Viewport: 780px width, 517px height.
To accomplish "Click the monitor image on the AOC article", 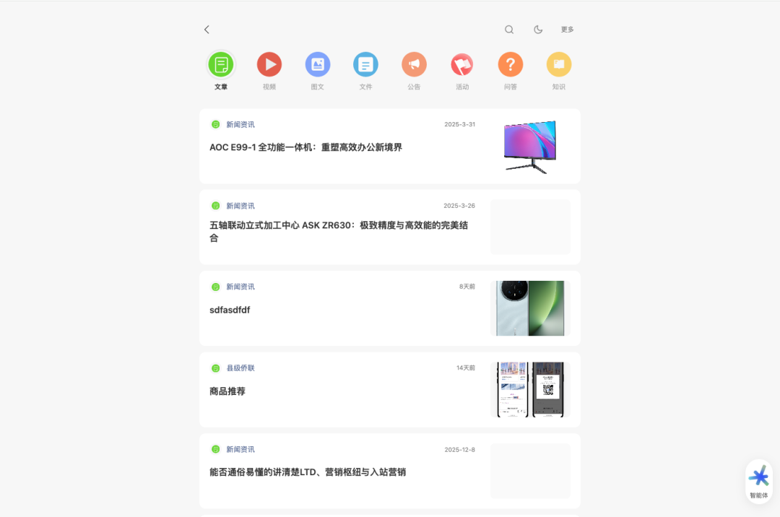I will point(530,145).
